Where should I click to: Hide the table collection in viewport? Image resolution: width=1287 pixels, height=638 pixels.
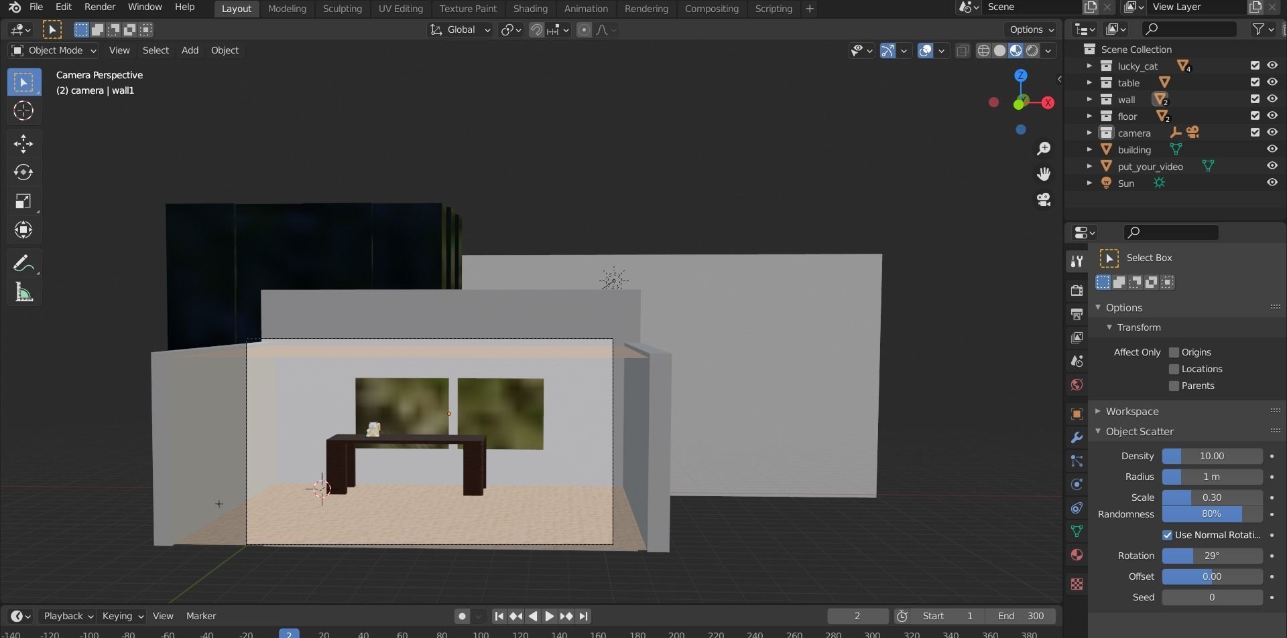1272,82
